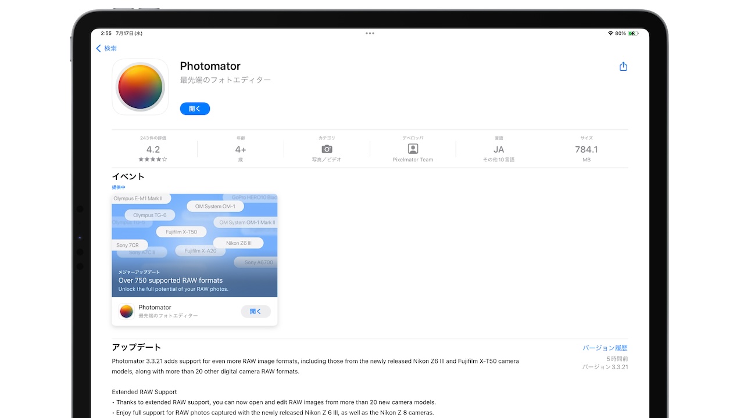This screenshot has width=744, height=418.
Task: Tap the Pixelmator Team label
Action: coord(413,160)
